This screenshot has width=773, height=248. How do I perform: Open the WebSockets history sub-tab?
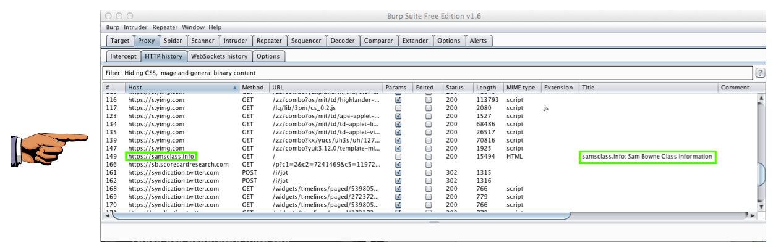point(219,56)
